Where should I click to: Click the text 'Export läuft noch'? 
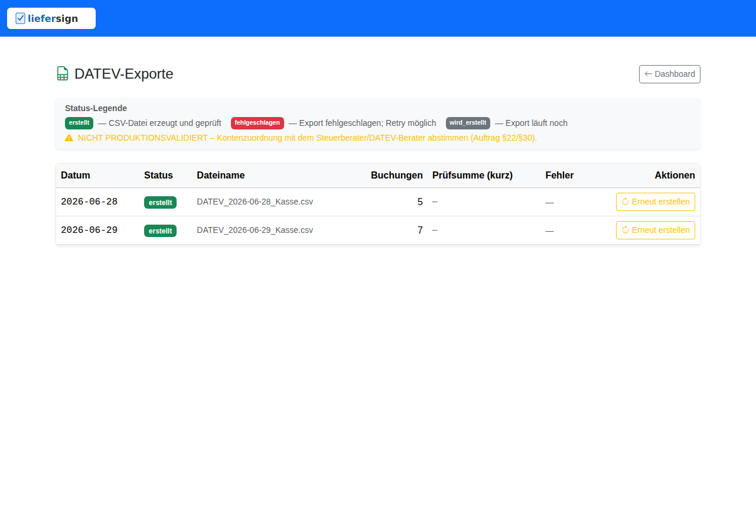[536, 123]
